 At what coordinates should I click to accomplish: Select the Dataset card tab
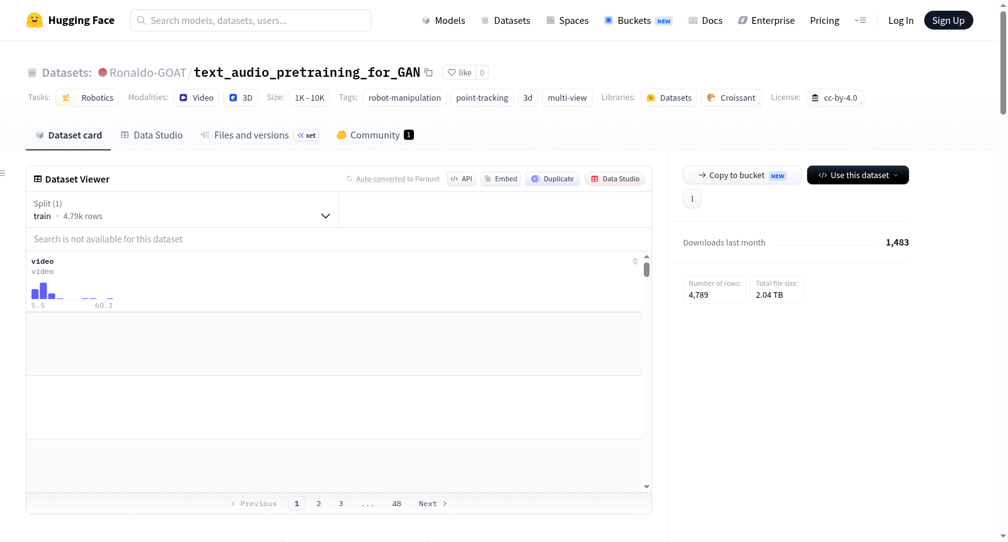click(68, 135)
